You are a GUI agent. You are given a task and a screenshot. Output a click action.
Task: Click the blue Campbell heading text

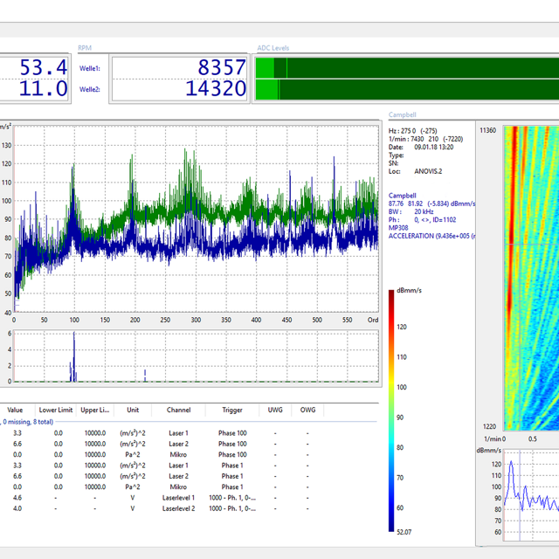point(402,196)
